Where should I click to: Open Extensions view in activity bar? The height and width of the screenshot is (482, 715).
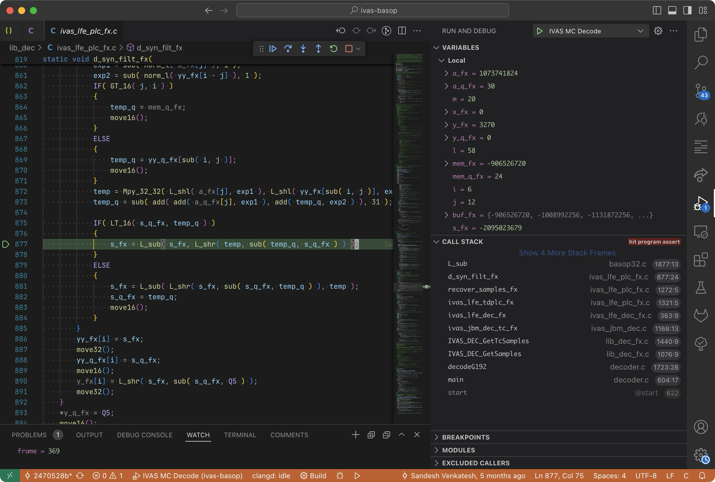point(701,260)
